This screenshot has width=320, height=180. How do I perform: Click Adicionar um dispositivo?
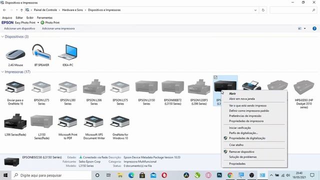(19, 28)
